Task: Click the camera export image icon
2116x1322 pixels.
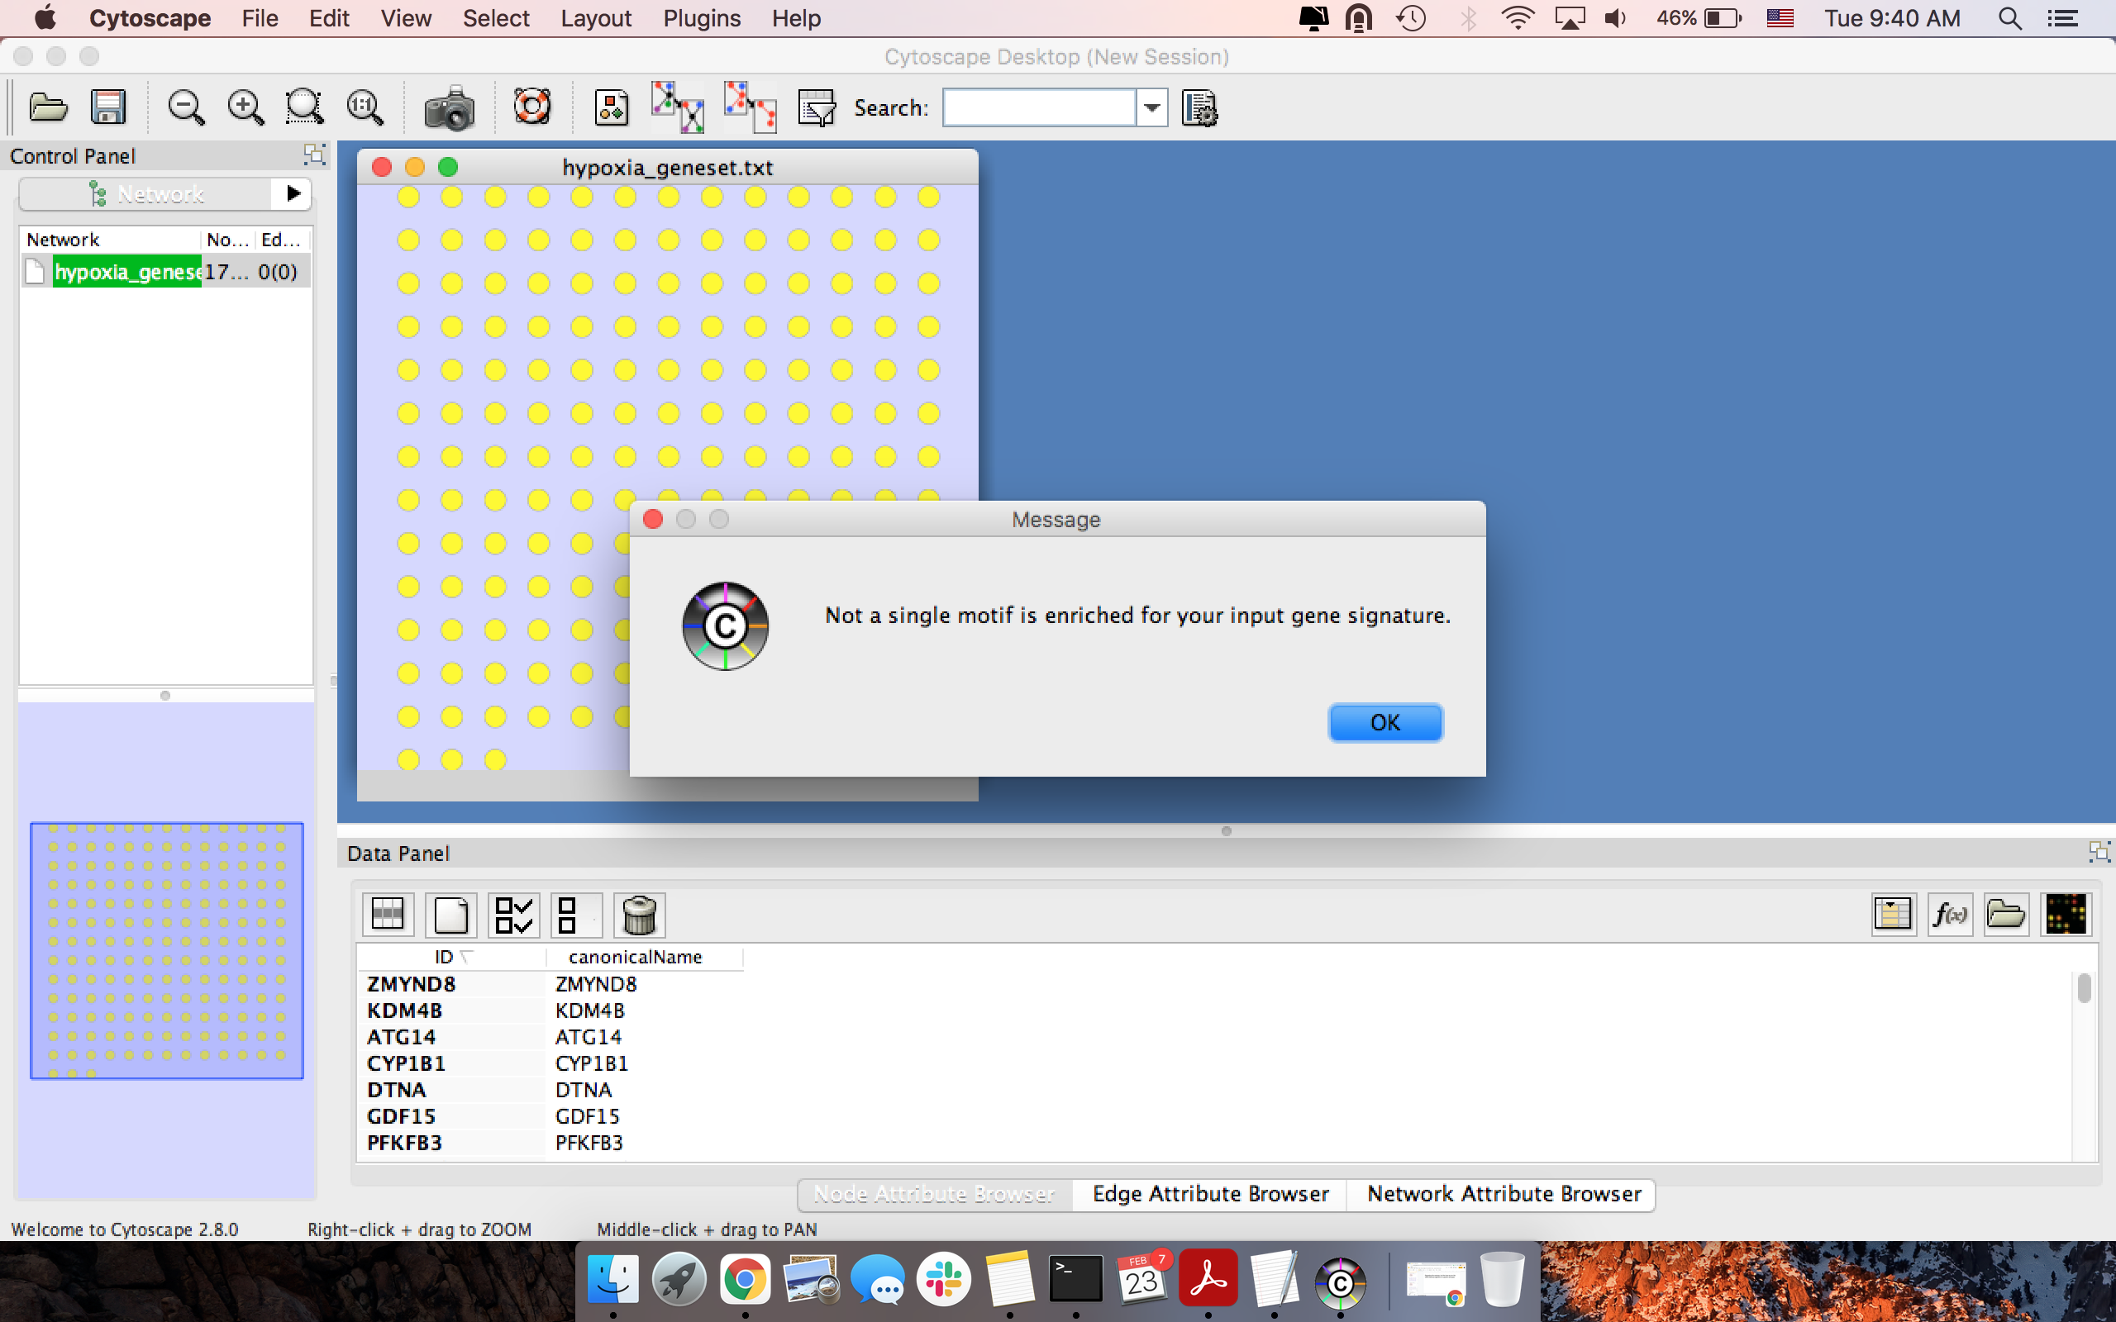Action: pyautogui.click(x=449, y=109)
